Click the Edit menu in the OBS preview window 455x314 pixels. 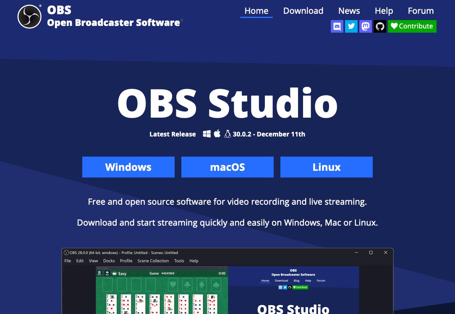(x=80, y=261)
